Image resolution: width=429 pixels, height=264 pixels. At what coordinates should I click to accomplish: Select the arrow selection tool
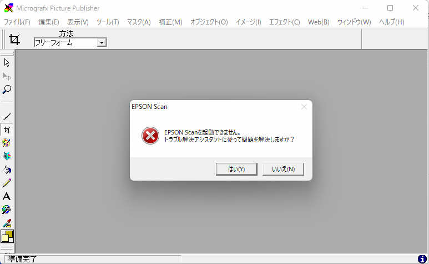(x=7, y=63)
